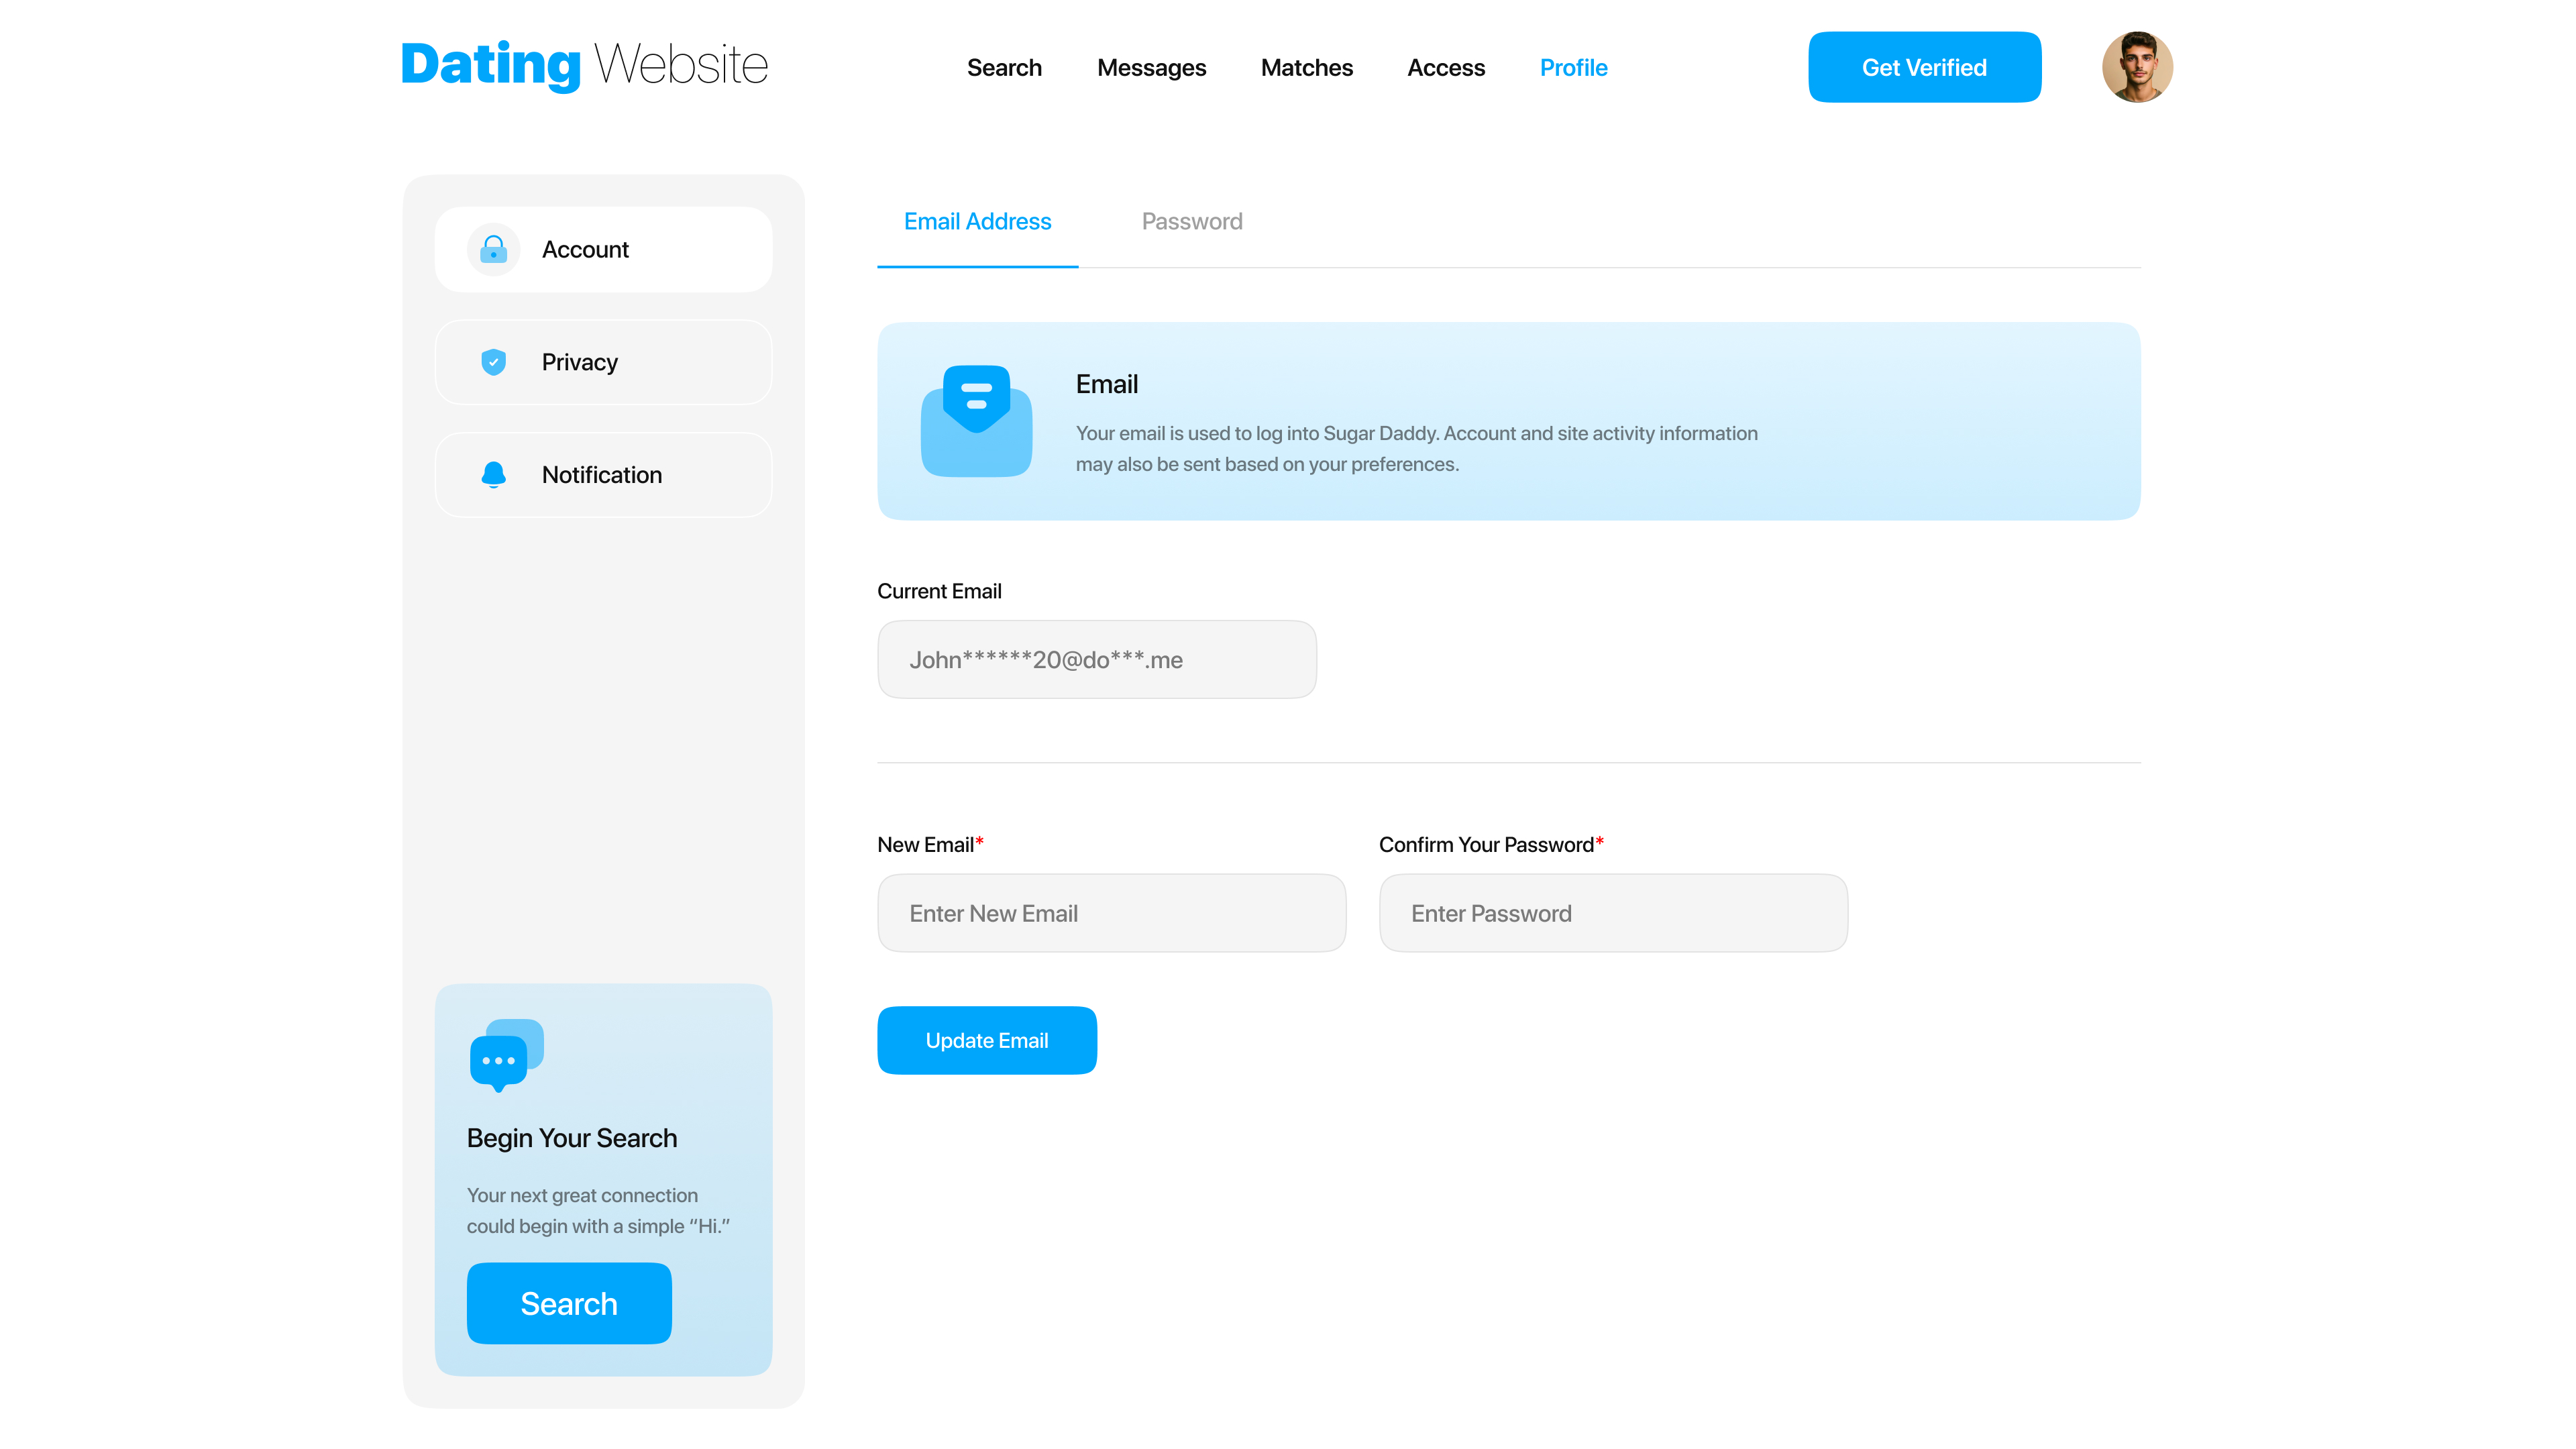Open Messages in the navigation
Image resolution: width=2576 pixels, height=1449 pixels.
click(x=1151, y=68)
